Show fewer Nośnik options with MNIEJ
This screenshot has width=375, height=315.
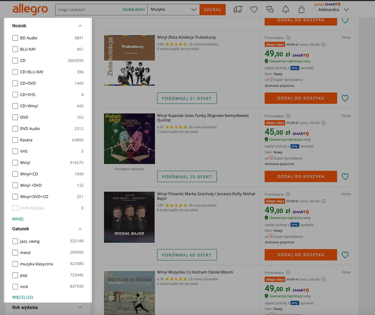click(x=18, y=219)
